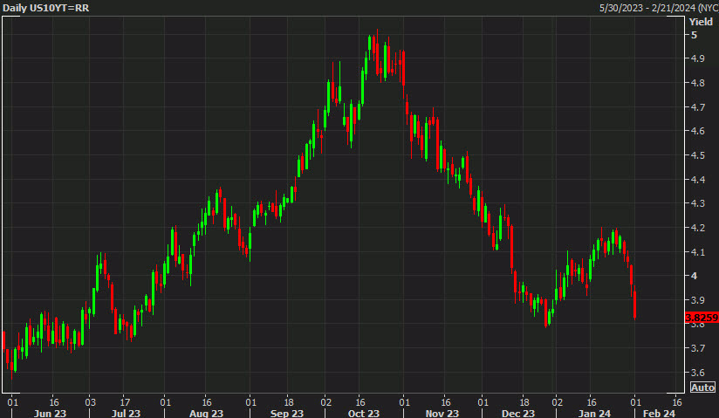Click the 4.1 yield axis value

[697, 252]
